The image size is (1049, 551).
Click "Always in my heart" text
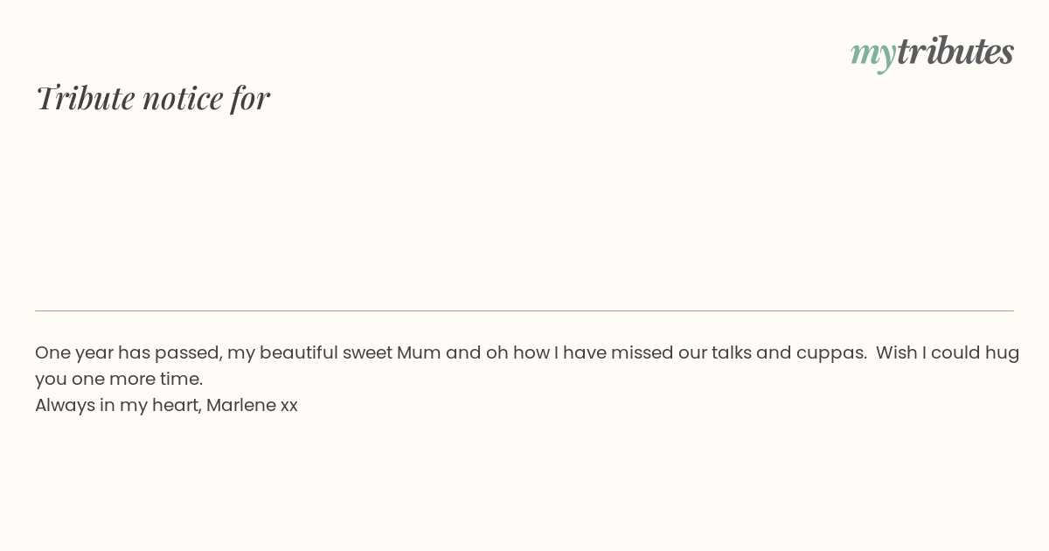[x=116, y=406]
